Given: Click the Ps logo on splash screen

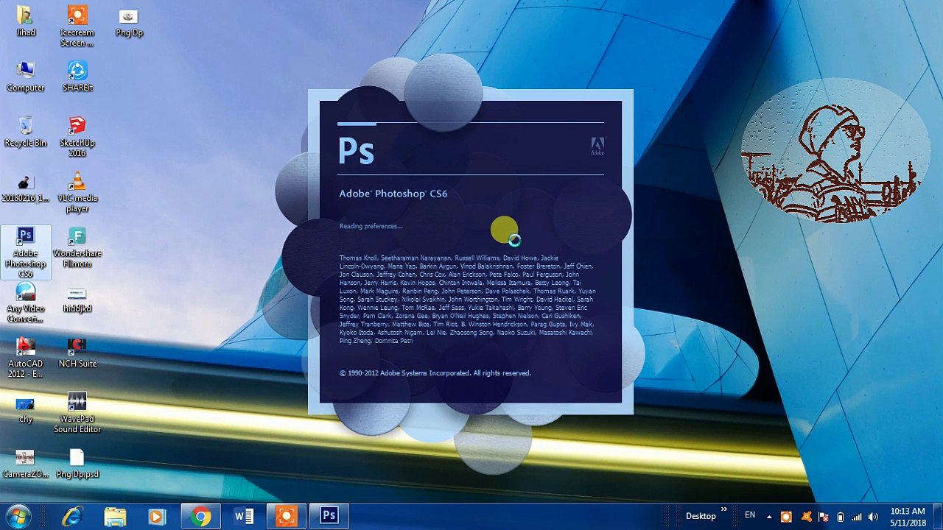Looking at the screenshot, I should (357, 151).
